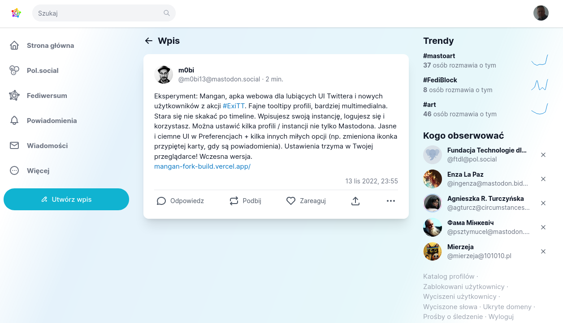Viewport: 563px width, 323px height.
Task: Go to Strona główna
Action: [50, 46]
